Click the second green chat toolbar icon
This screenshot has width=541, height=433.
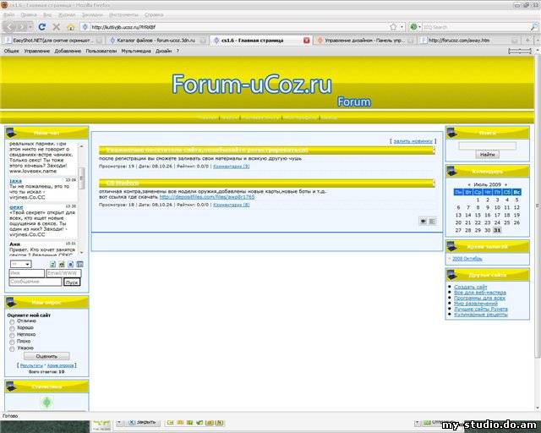click(62, 264)
